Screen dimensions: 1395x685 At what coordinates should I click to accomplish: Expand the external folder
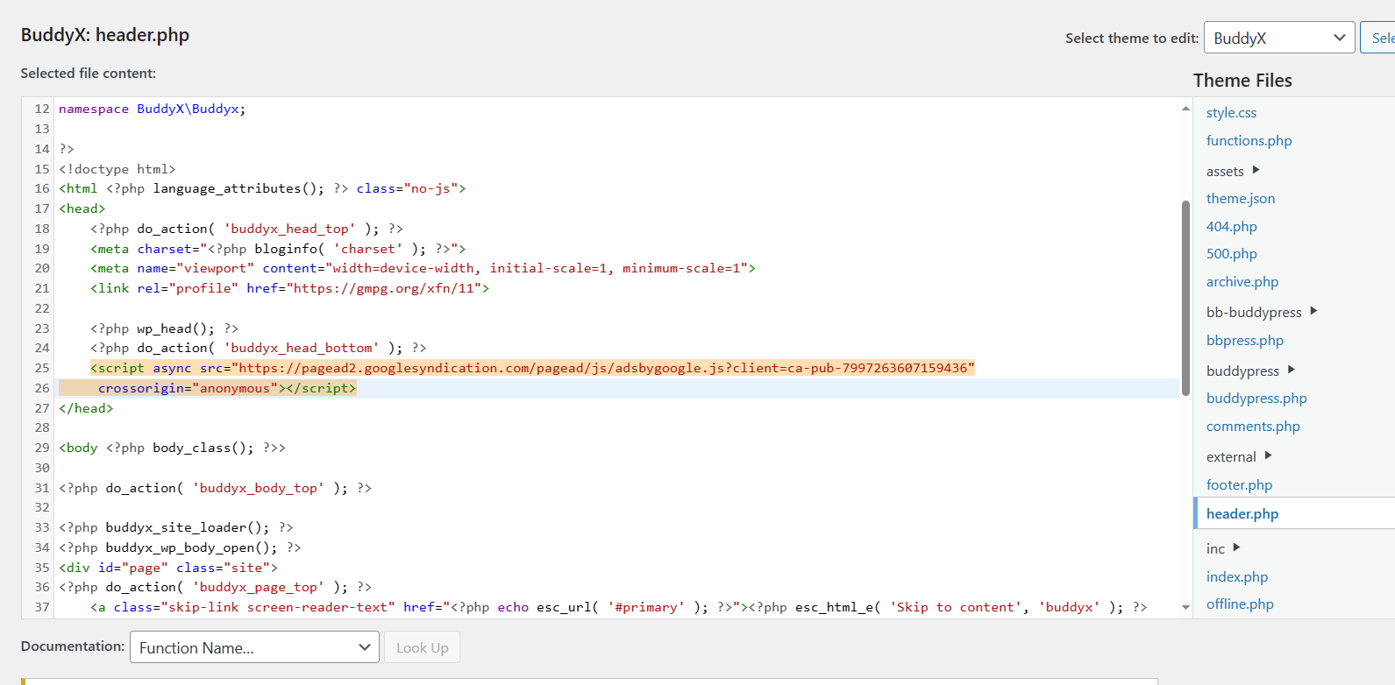(x=1238, y=456)
